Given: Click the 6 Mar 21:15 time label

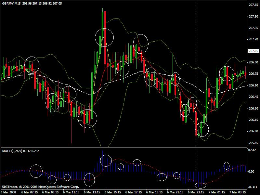Looking at the screenshot, I should click(175, 192).
